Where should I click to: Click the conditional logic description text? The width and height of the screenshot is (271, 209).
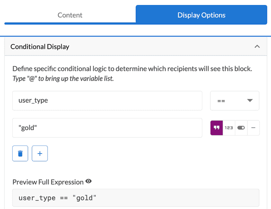[x=132, y=69]
